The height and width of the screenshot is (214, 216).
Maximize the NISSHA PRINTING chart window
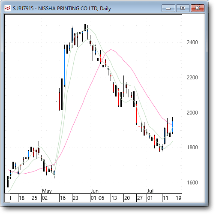click(x=183, y=8)
